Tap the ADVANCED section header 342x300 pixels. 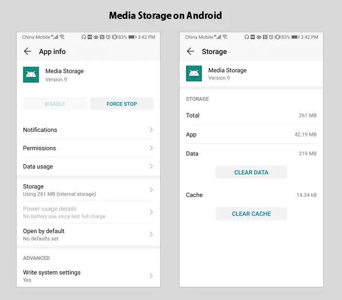point(36,258)
